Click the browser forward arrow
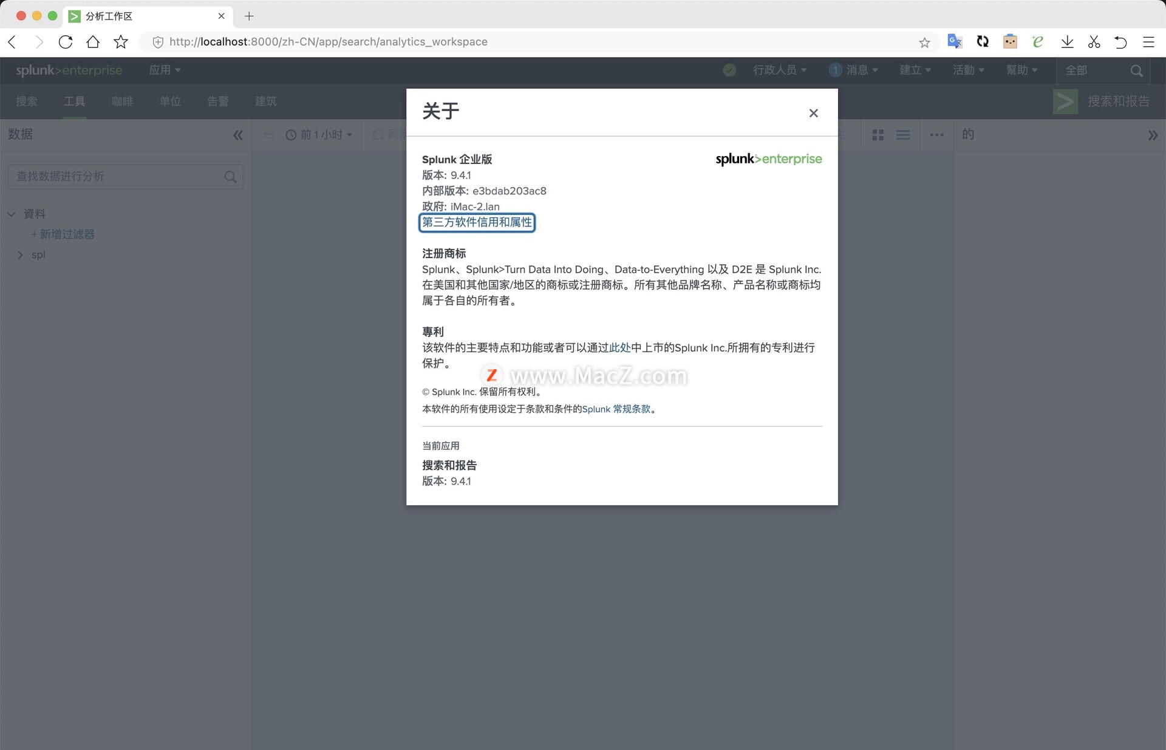This screenshot has height=750, width=1166. click(39, 42)
